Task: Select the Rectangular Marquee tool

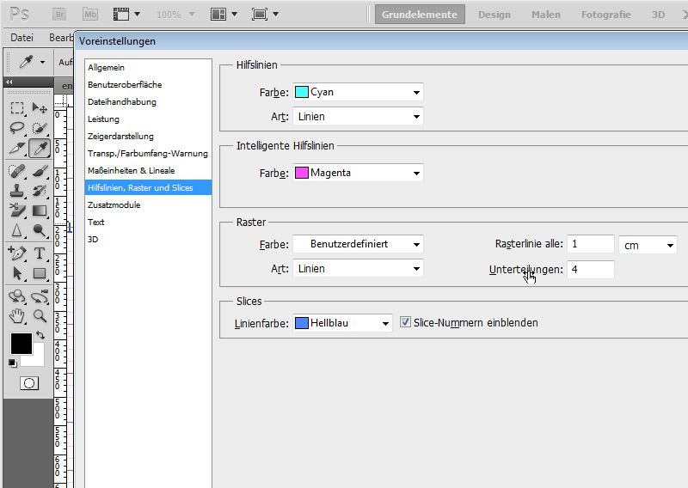Action: (x=17, y=107)
